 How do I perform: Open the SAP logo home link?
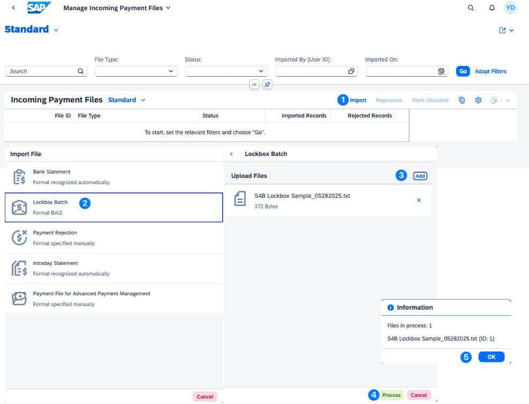[39, 8]
